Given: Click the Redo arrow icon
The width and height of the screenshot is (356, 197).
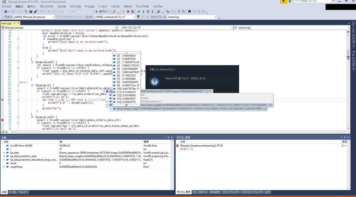Looking at the screenshot, I should (49, 12).
